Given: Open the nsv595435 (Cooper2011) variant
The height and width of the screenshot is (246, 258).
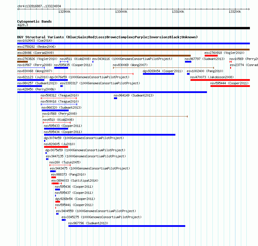Looking at the screenshot, I should click(x=73, y=65).
